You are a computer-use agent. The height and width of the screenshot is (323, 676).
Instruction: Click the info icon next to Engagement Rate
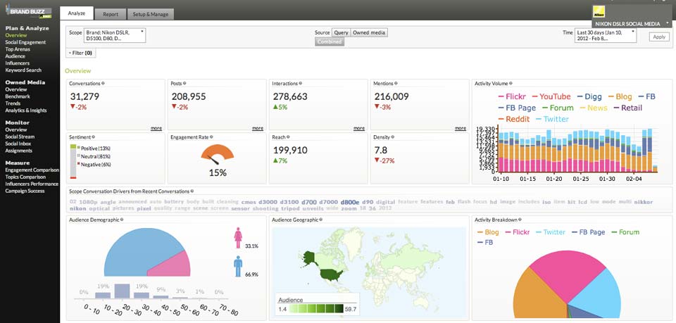pyautogui.click(x=211, y=137)
